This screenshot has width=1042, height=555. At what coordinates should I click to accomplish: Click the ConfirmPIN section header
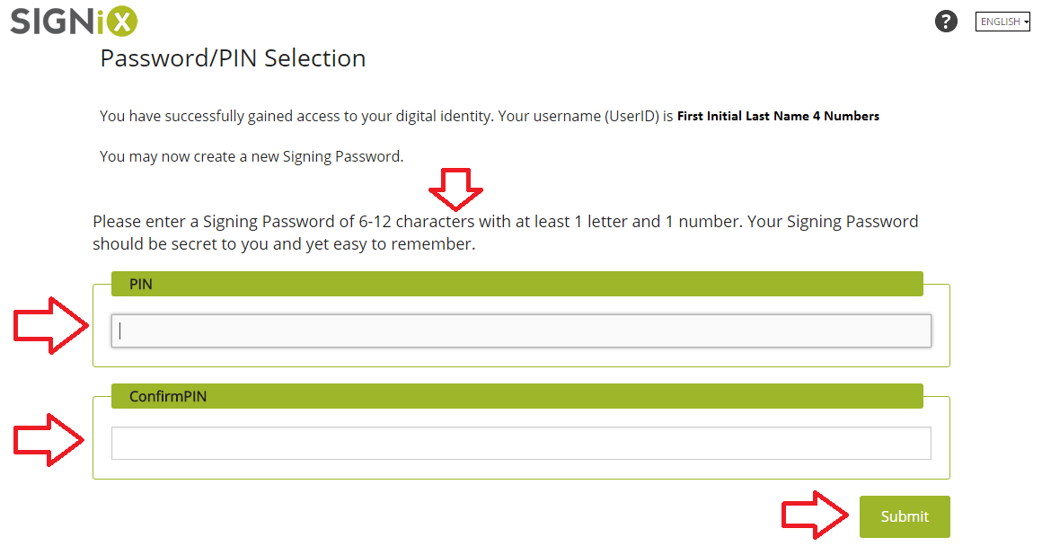(x=517, y=395)
